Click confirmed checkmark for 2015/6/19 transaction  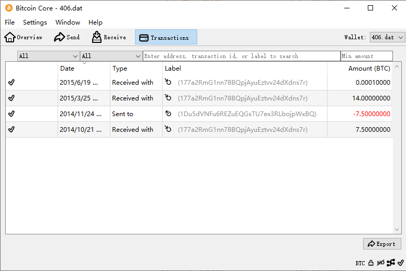tap(12, 82)
